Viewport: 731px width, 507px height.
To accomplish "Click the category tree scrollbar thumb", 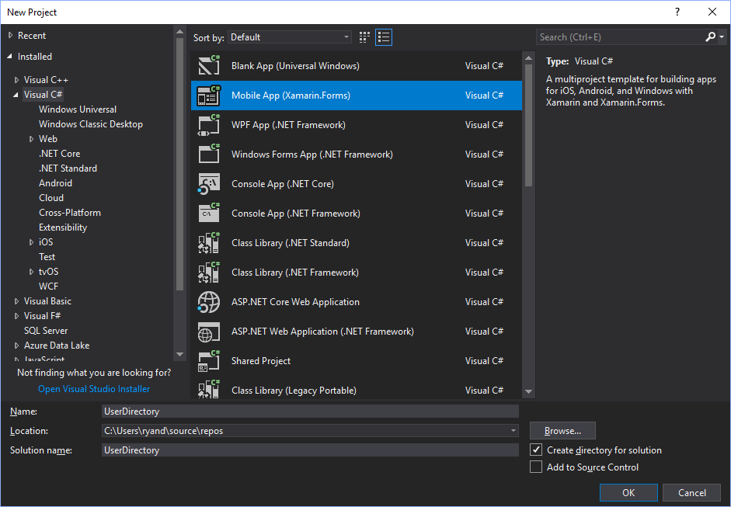I will (x=179, y=165).
